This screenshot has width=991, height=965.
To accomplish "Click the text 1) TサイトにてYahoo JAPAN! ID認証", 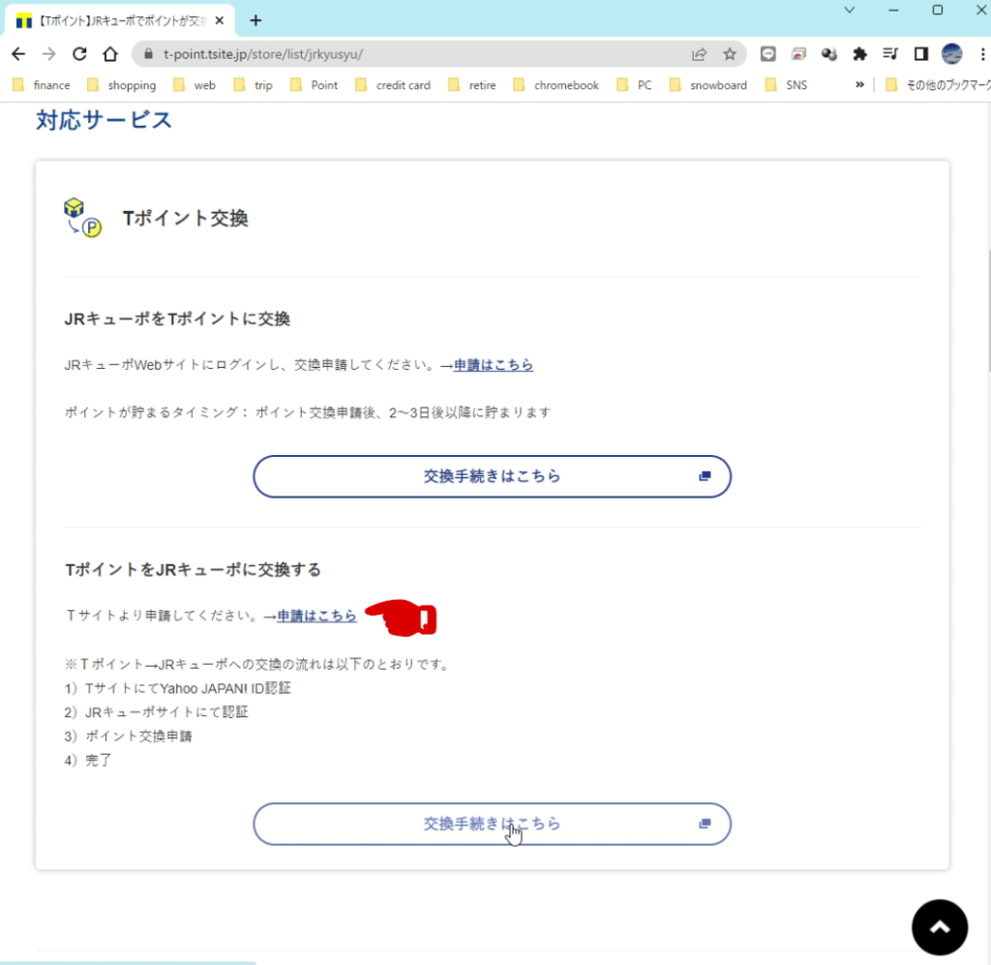I will pyautogui.click(x=178, y=688).
